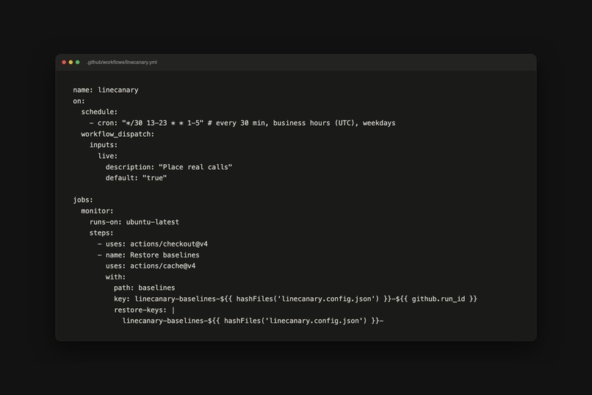Click the 'uses: actions/cache@v4' line
The width and height of the screenshot is (592, 395).
coord(151,266)
